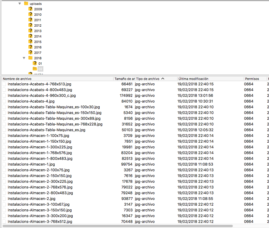269x228 pixels.
Task: Click file icon of Instalacions-Acabats-4.jpg
Action: click(4, 101)
